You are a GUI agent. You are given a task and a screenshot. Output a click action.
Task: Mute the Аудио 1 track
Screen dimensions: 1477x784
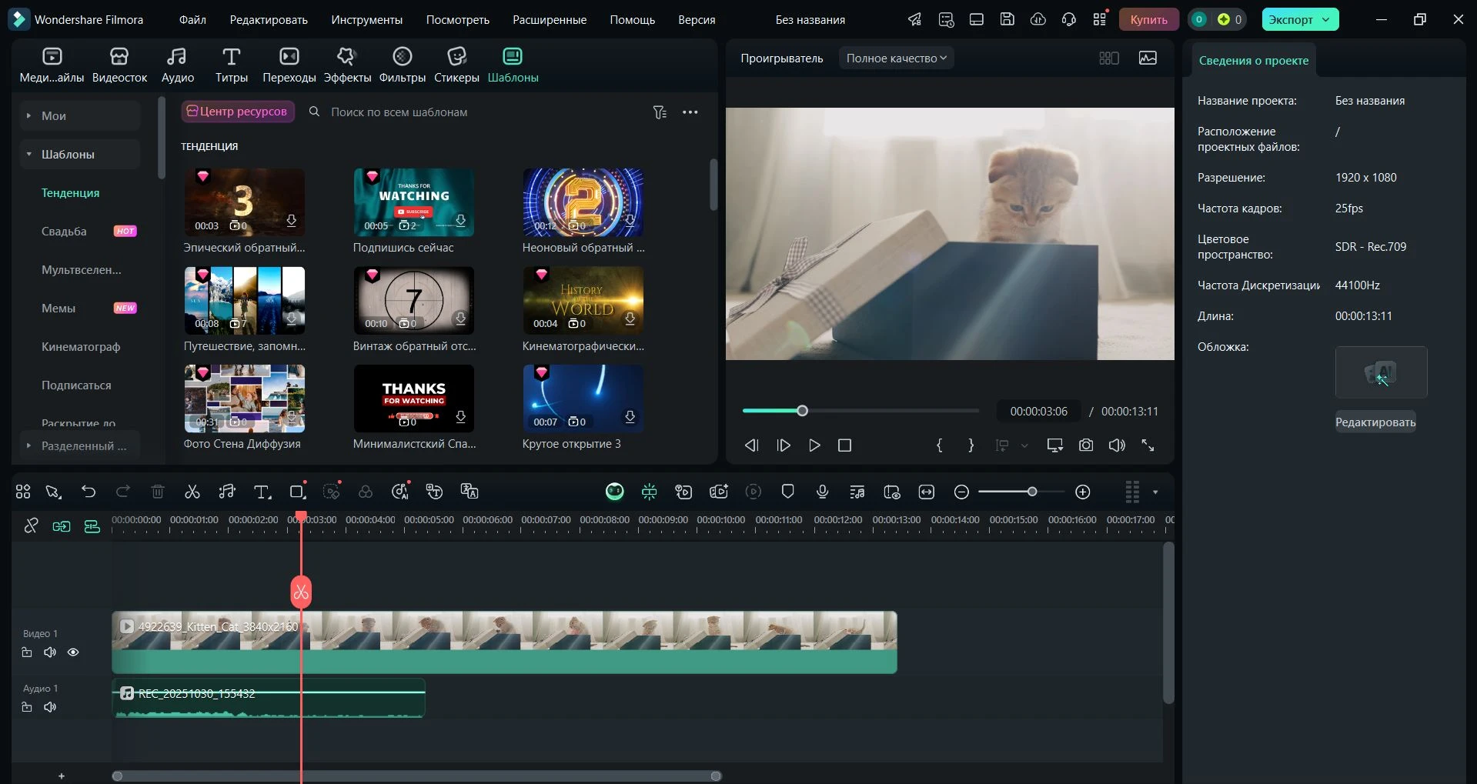(50, 707)
